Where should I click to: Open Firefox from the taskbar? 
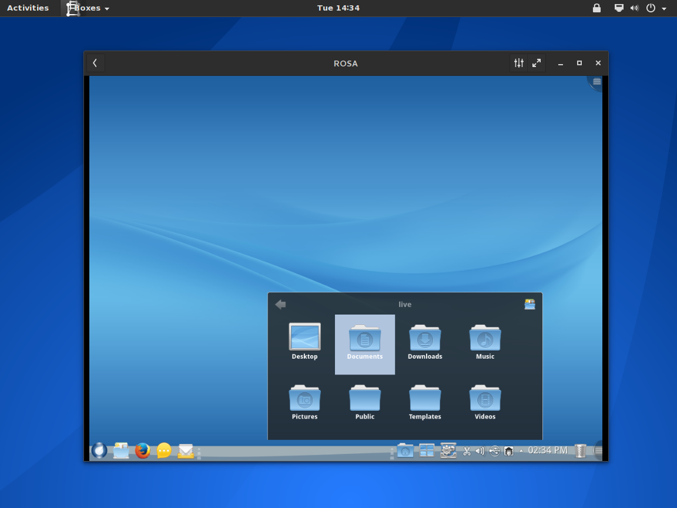(142, 450)
